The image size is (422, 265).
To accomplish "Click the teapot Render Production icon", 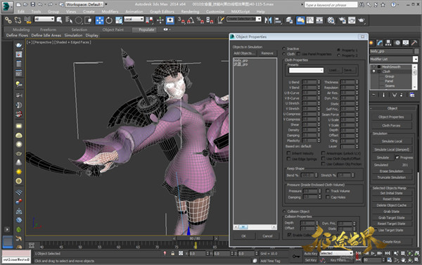I will (362, 20).
